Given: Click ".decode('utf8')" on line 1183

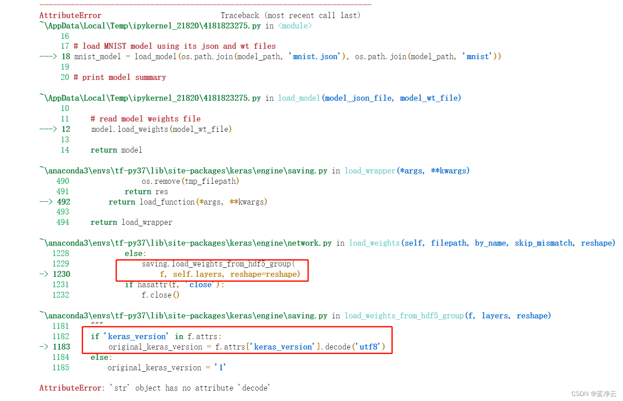Looking at the screenshot, I should point(353,347).
